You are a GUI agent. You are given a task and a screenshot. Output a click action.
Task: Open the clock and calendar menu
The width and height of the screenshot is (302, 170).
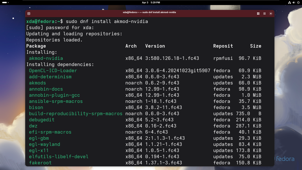[x=151, y=2]
